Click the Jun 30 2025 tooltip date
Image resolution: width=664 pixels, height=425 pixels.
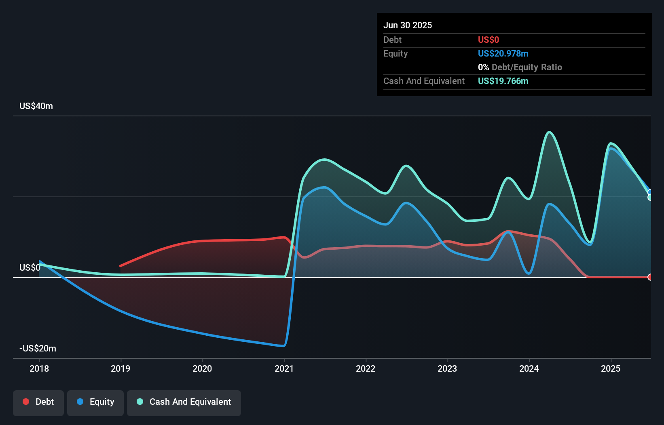coord(408,25)
